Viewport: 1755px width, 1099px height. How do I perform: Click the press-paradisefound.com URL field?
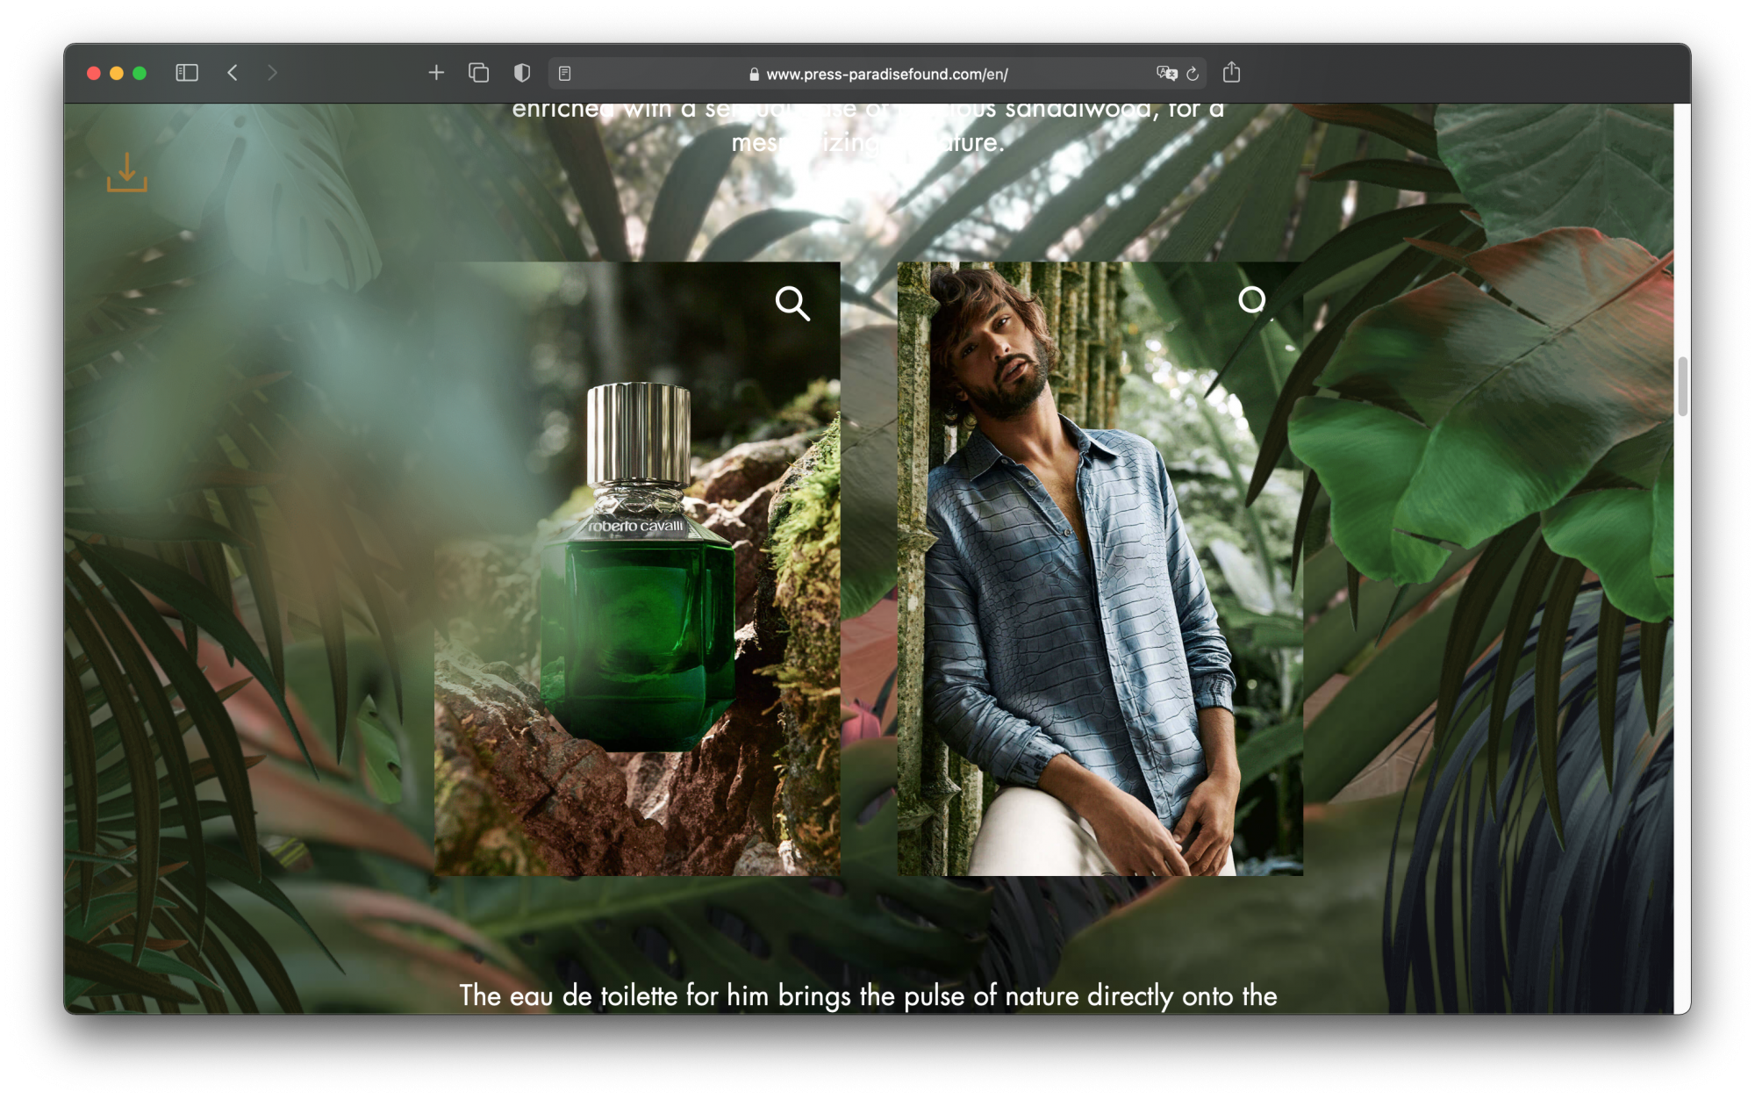click(886, 75)
